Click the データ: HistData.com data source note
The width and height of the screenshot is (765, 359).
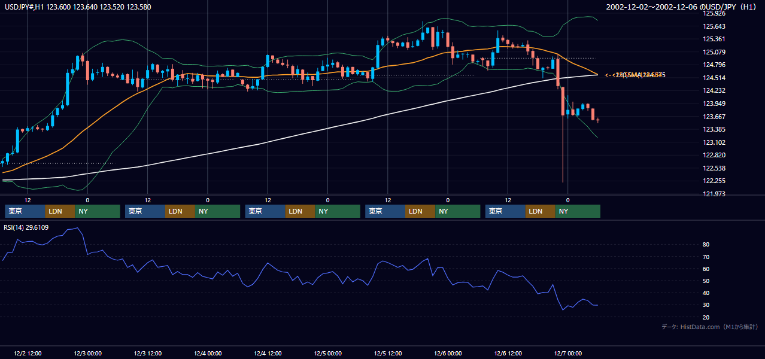click(x=710, y=327)
